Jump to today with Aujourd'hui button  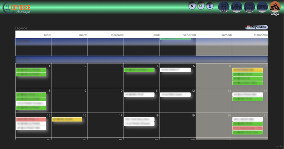(x=256, y=27)
